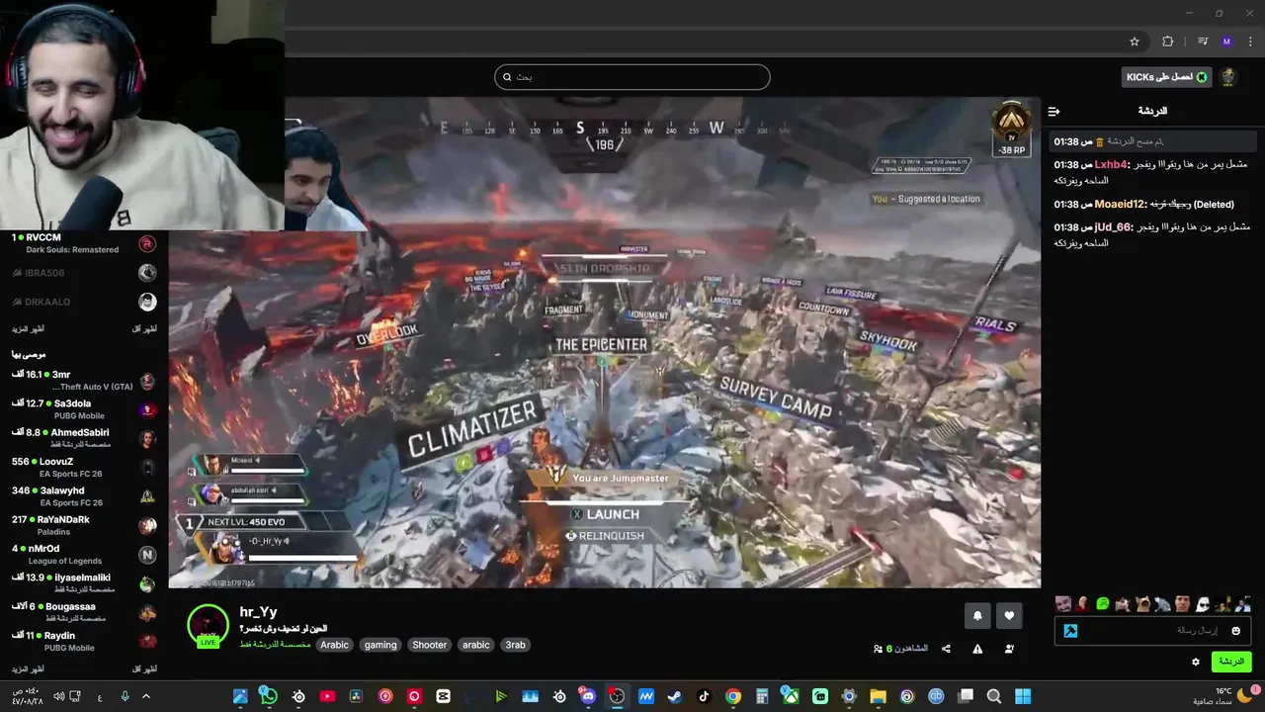1265x712 pixels.
Task: Click the 'احصل على KICKs' button
Action: [1167, 77]
